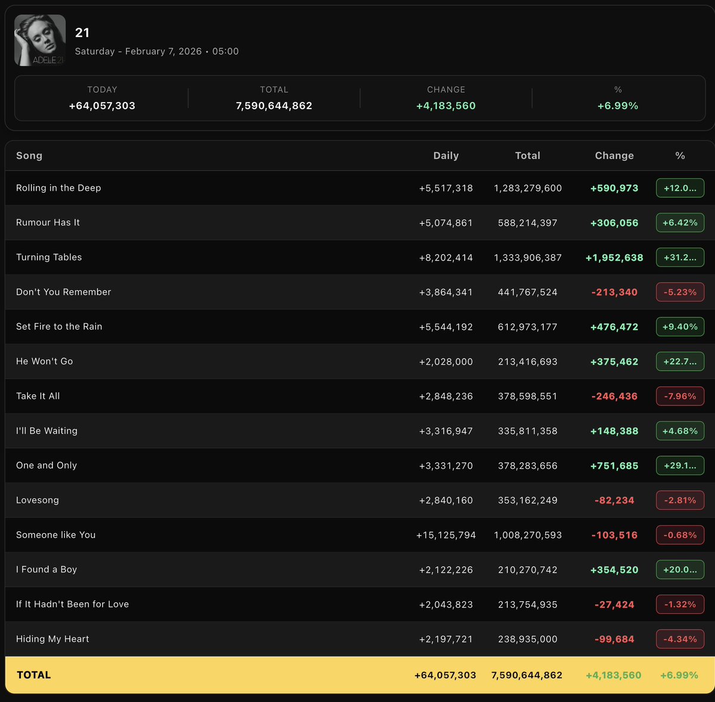Click total streams 1,333,906,387 for Turning Tables
The width and height of the screenshot is (715, 702).
point(528,258)
